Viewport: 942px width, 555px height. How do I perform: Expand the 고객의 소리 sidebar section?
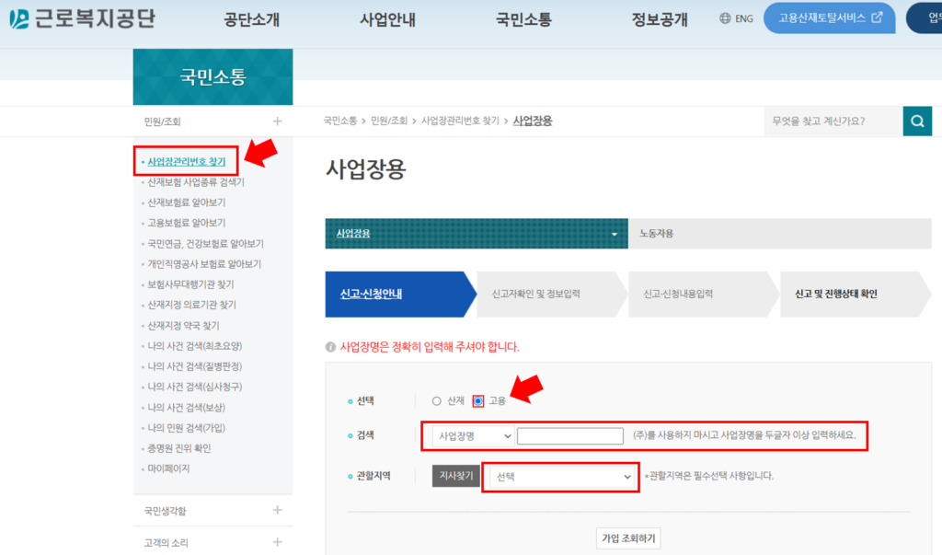click(x=276, y=542)
